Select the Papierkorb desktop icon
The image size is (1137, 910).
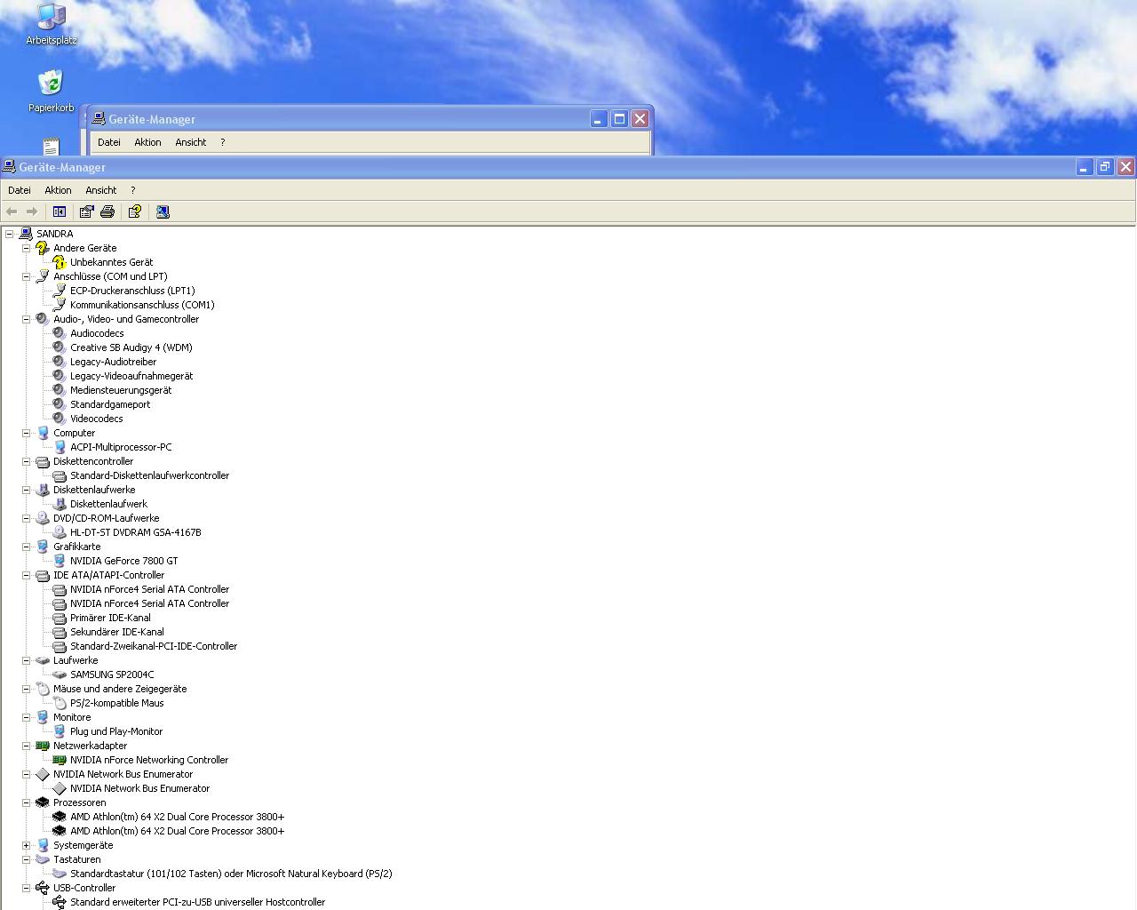tap(51, 92)
